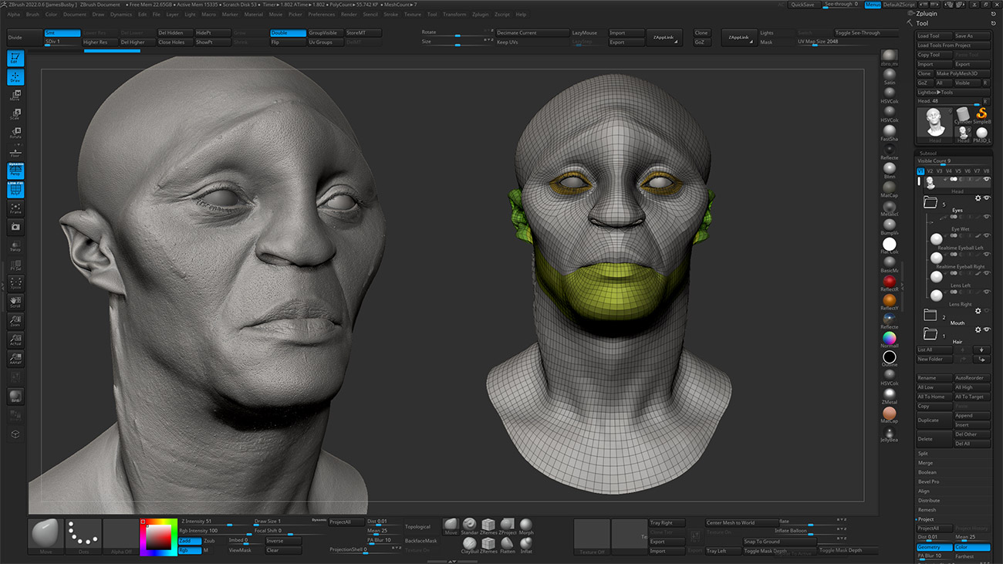This screenshot has width=1003, height=564.
Task: Toggle Perspective view button
Action: [x=15, y=171]
